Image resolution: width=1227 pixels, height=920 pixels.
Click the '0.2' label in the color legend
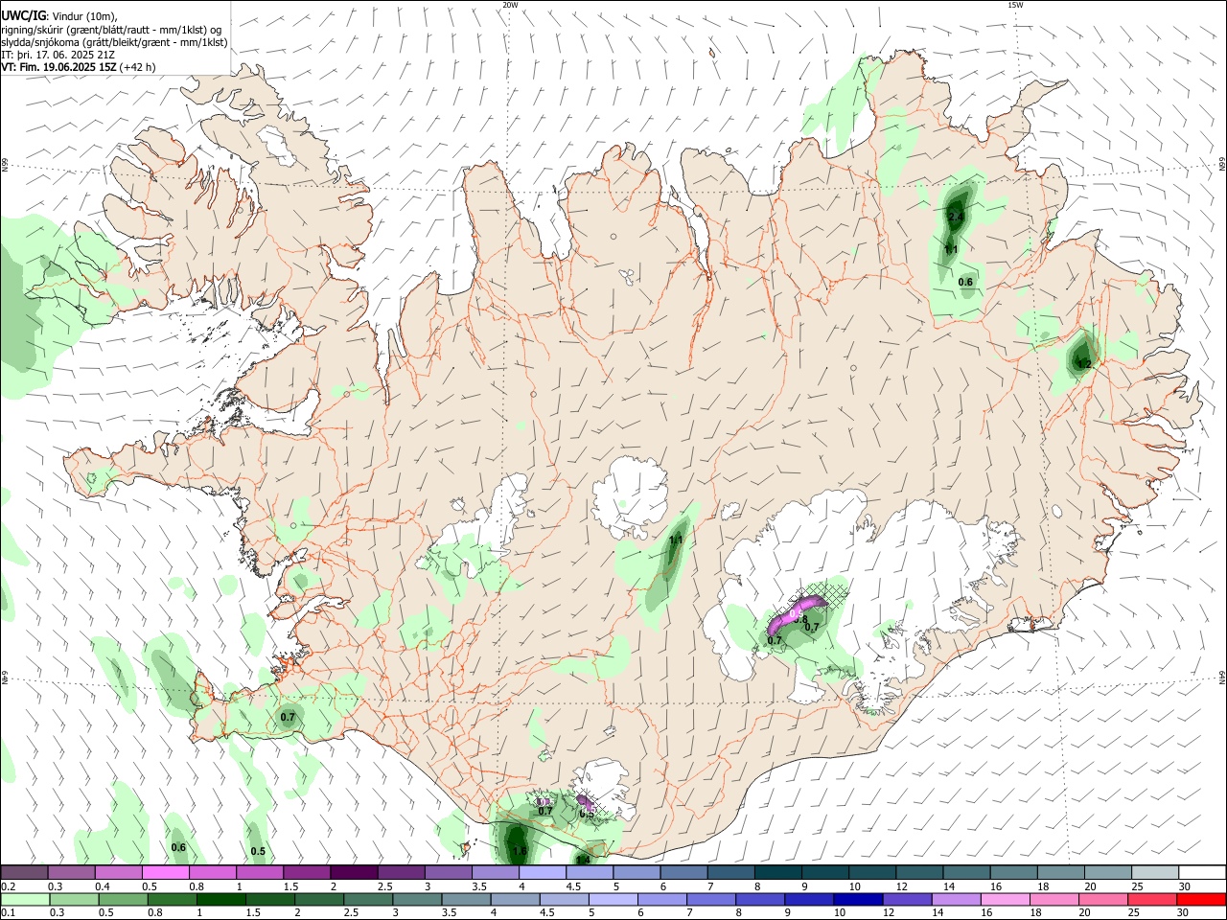[8, 887]
